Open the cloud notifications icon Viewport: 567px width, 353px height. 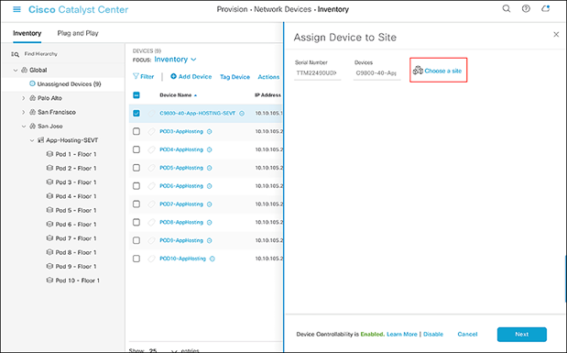tap(546, 8)
